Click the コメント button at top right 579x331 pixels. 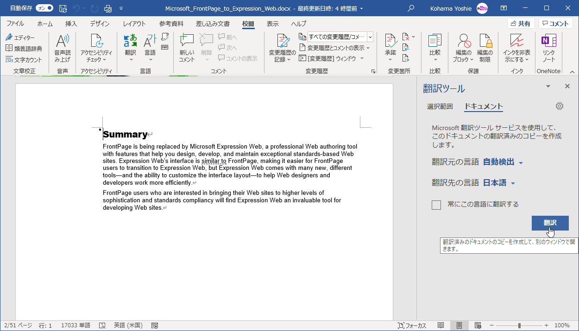[556, 24]
